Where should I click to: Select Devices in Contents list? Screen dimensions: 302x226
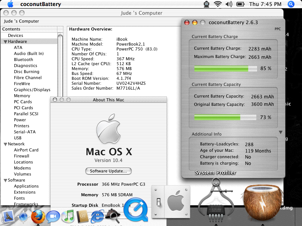pos(15,35)
